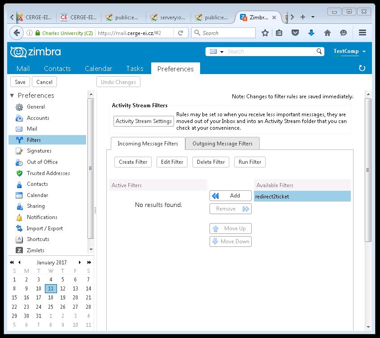Viewport: 380px width, 338px height.
Task: Select the Filters funnel icon
Action: pos(19,140)
